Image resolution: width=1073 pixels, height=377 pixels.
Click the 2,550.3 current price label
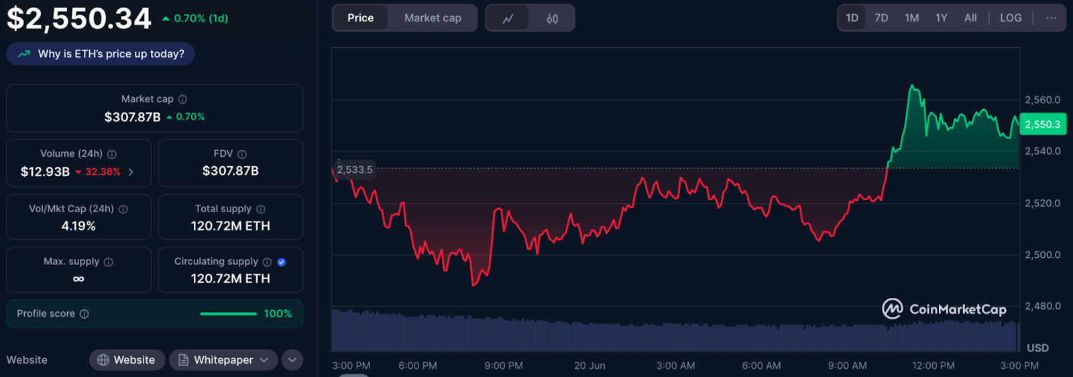1043,125
